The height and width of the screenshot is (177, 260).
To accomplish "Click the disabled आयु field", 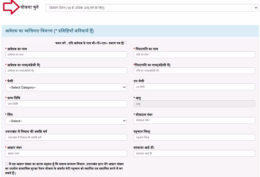I will (x=194, y=104).
